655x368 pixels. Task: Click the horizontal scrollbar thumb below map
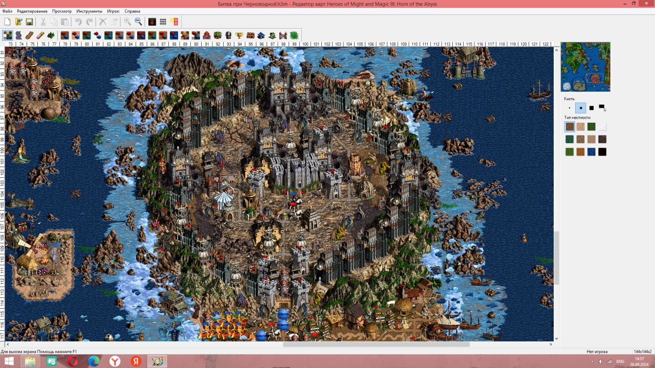point(376,344)
